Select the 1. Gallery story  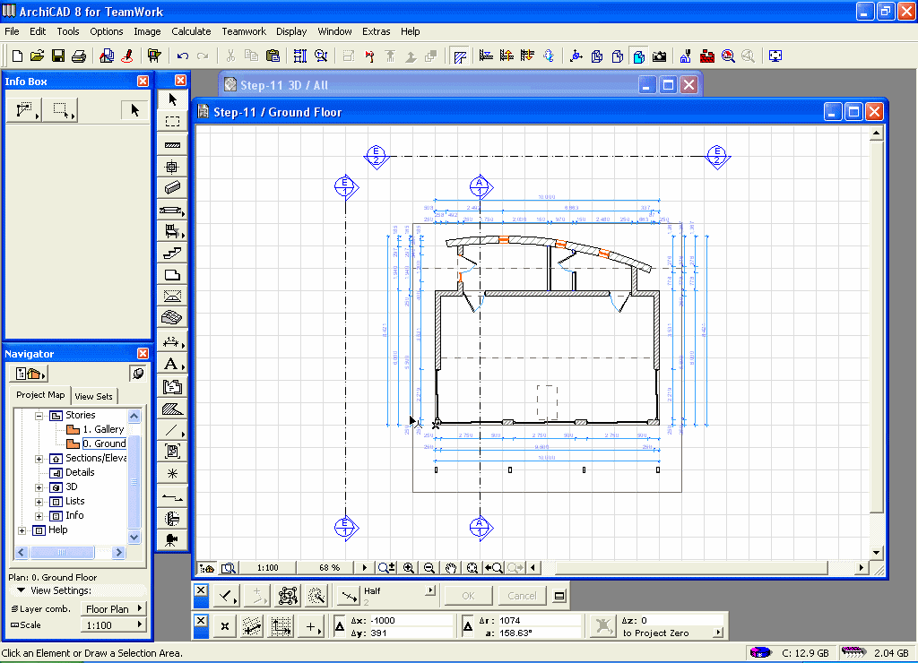[x=103, y=430]
